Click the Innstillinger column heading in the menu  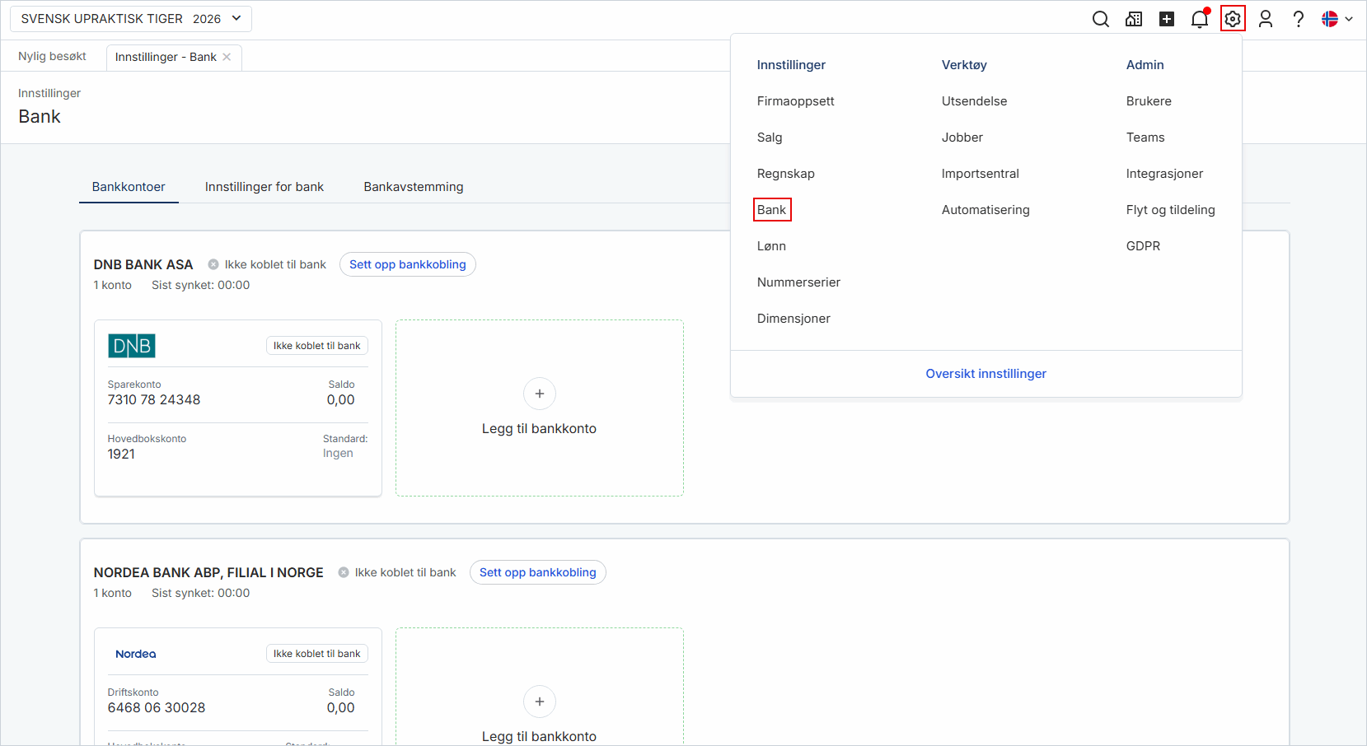pyautogui.click(x=791, y=65)
